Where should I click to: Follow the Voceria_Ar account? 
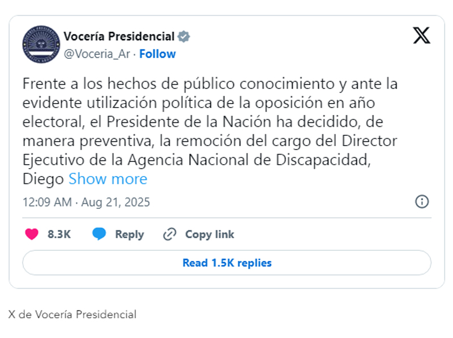coord(157,54)
